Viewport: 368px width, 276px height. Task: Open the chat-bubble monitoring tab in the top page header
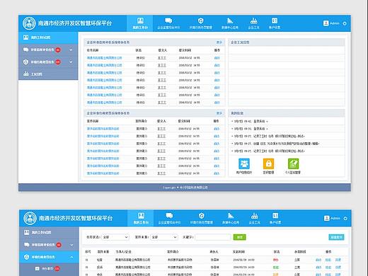coord(168,23)
